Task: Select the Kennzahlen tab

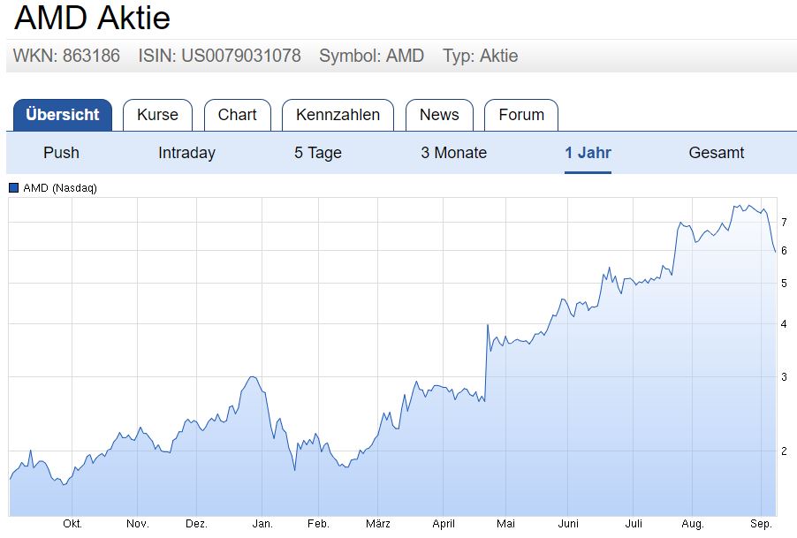Action: 338,115
